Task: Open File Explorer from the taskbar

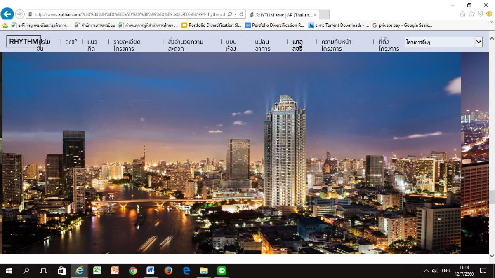Action: tap(204, 271)
